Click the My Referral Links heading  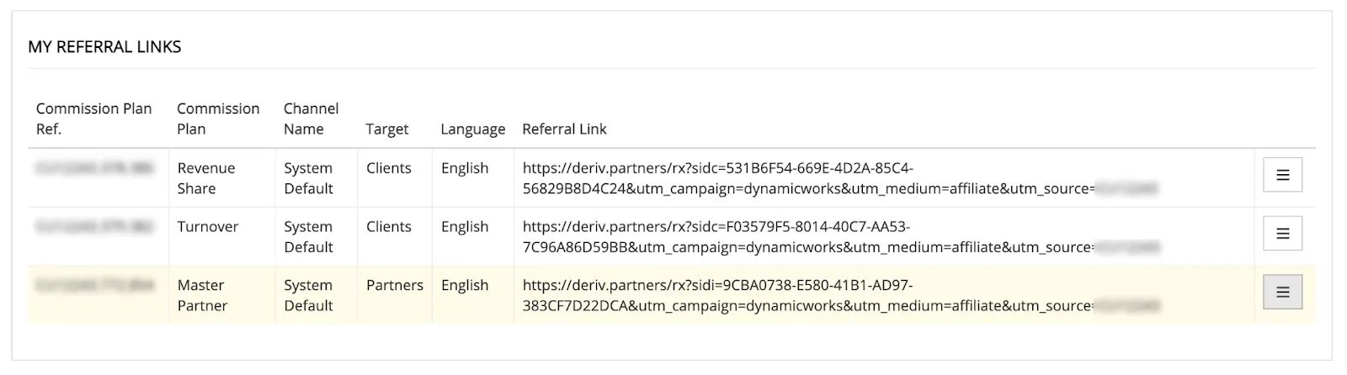[104, 47]
